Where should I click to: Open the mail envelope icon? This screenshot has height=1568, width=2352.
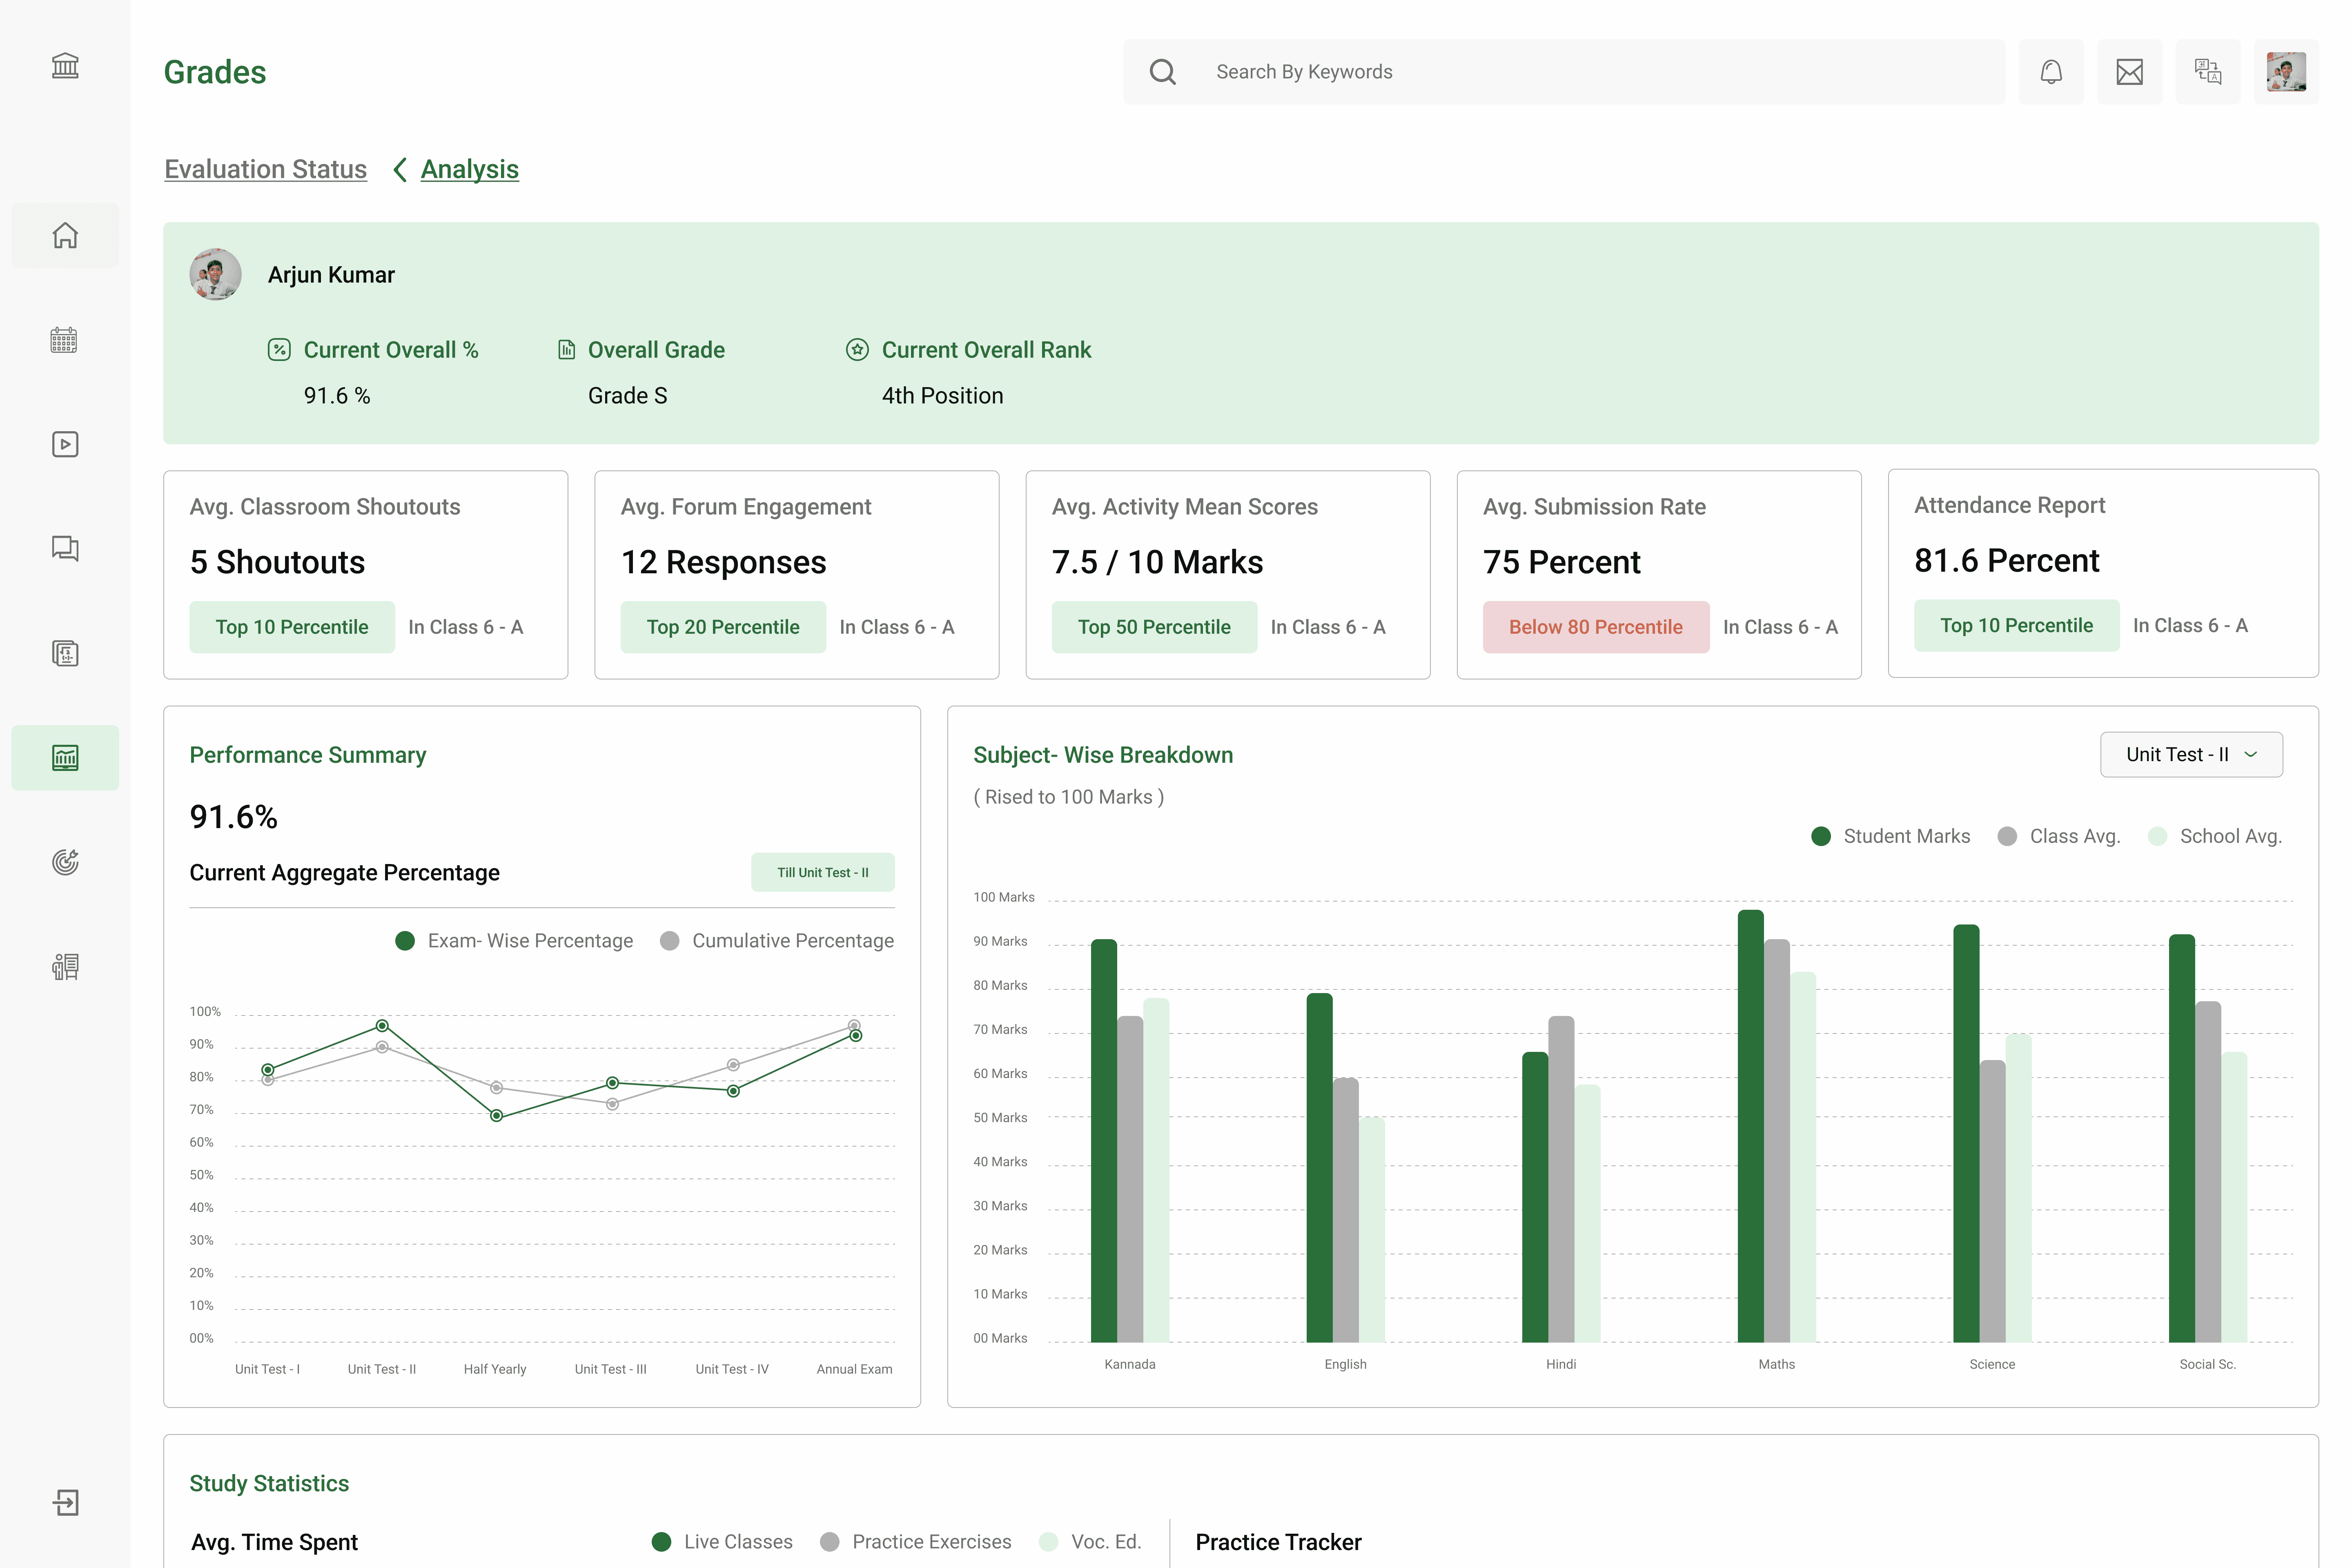(2130, 72)
